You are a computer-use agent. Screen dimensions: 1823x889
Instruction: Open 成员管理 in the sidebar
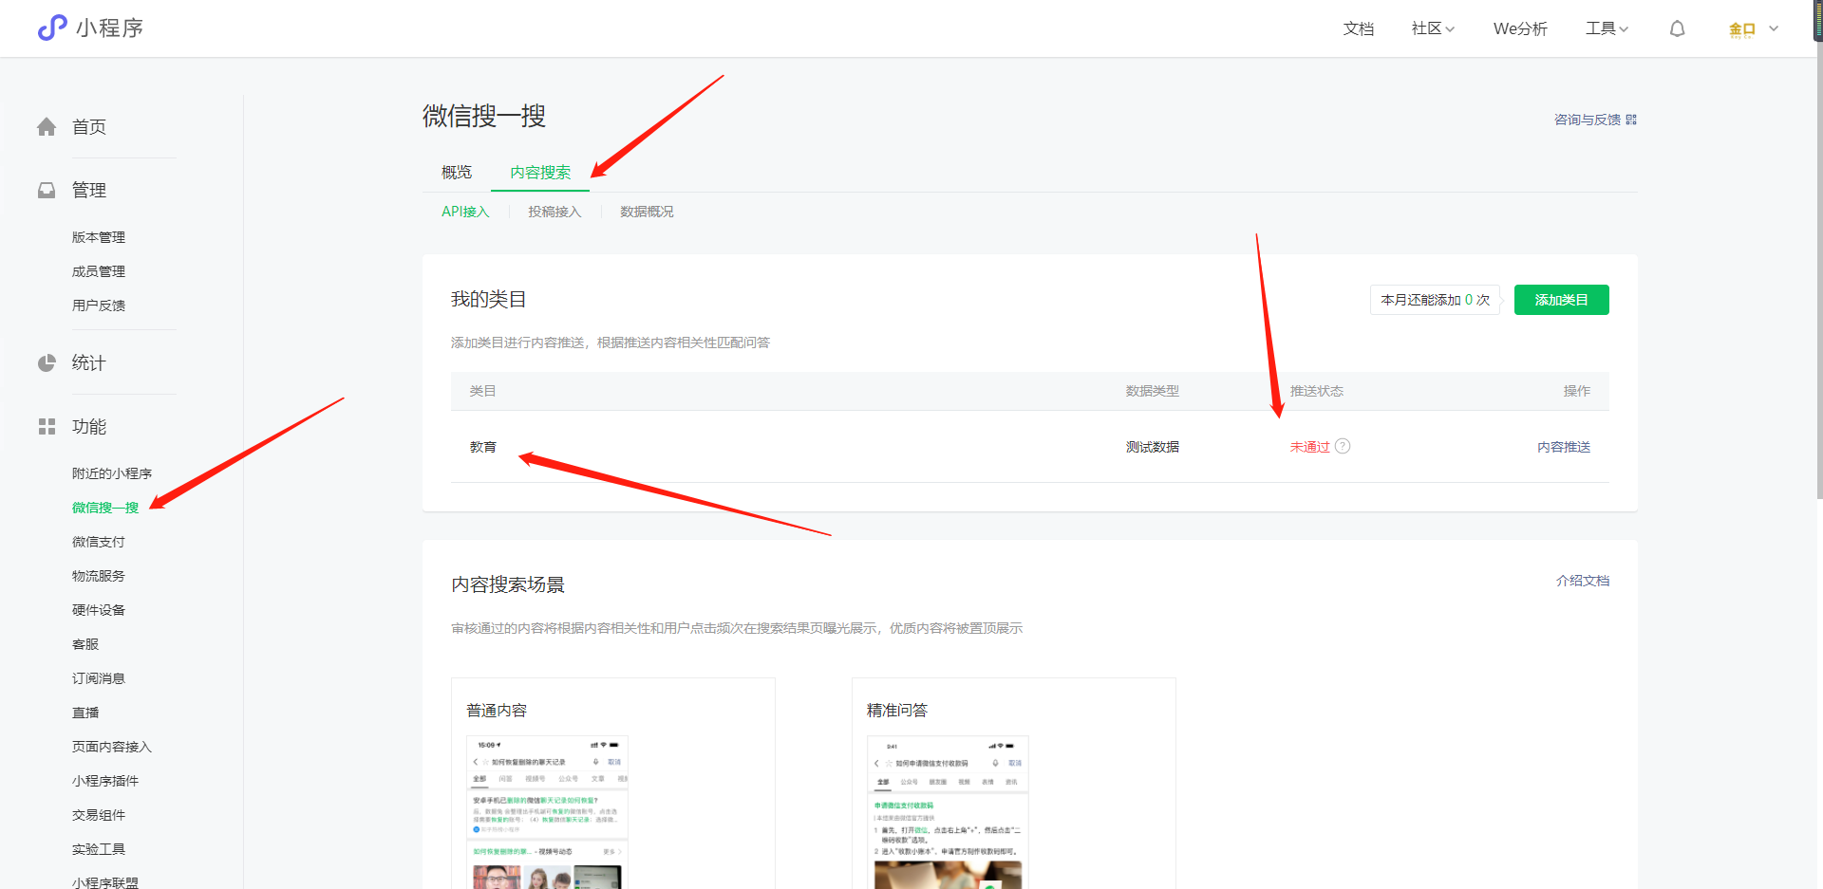(x=99, y=271)
